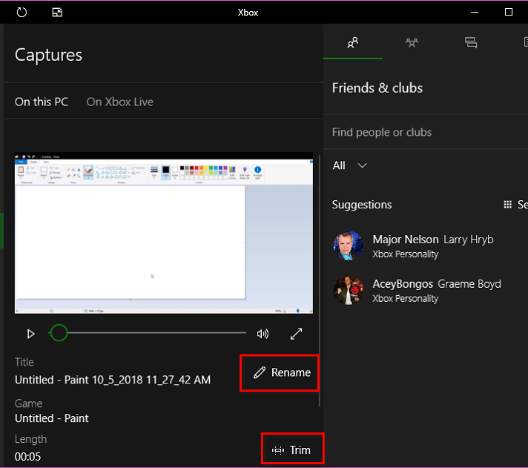Viewport: 528px width, 468px height.
Task: Open Major Nelson's profile avatar
Action: [x=349, y=245]
